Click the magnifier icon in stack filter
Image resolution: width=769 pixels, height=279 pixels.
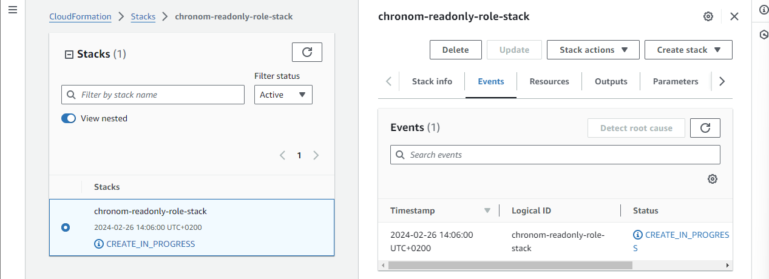click(71, 95)
